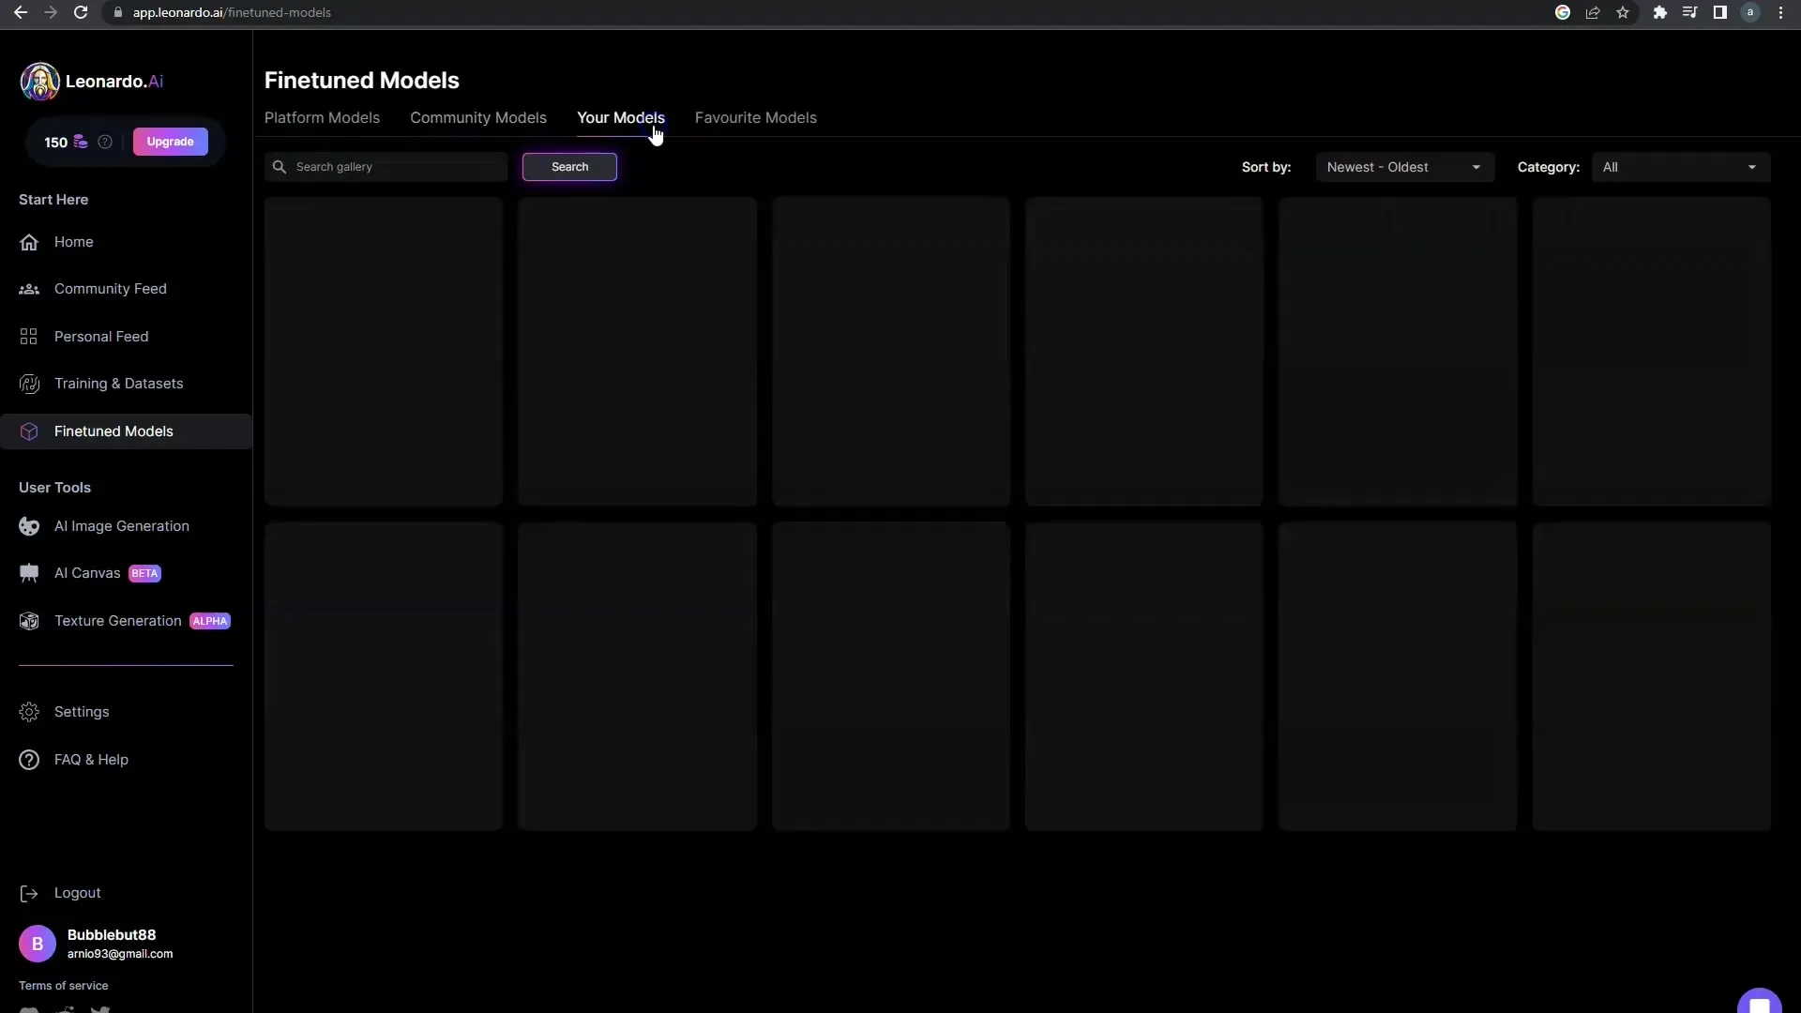Click the FAQ & Help link
The height and width of the screenshot is (1013, 1801).
point(92,758)
